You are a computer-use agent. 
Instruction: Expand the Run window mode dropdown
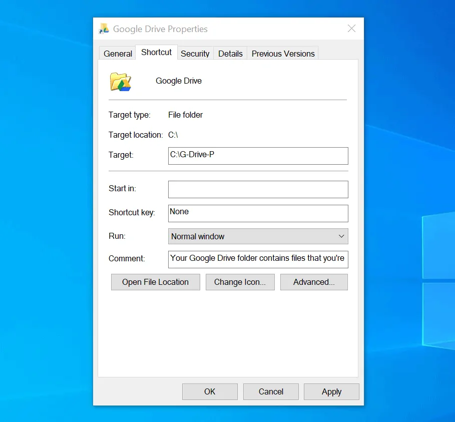[x=258, y=236]
